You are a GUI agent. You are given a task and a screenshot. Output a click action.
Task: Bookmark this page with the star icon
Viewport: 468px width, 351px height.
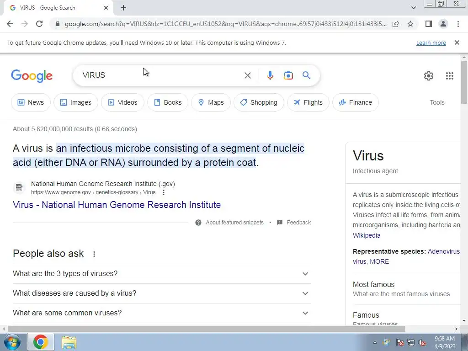[x=410, y=24]
